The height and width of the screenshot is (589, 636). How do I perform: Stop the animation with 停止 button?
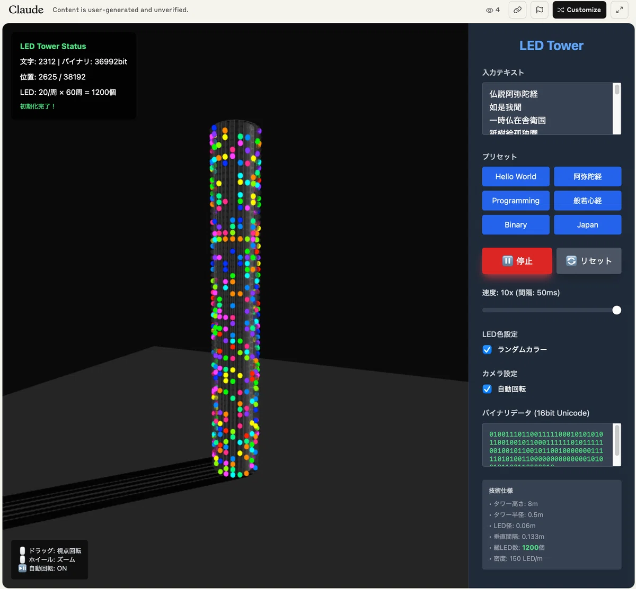[517, 261]
